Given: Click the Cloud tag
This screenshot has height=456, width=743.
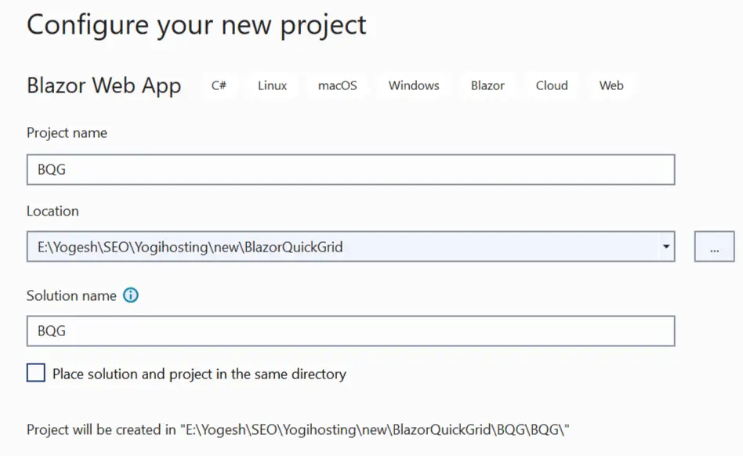Looking at the screenshot, I should 552,85.
